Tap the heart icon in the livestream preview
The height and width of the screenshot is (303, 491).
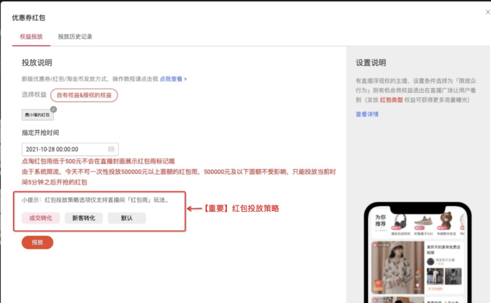[417, 285]
